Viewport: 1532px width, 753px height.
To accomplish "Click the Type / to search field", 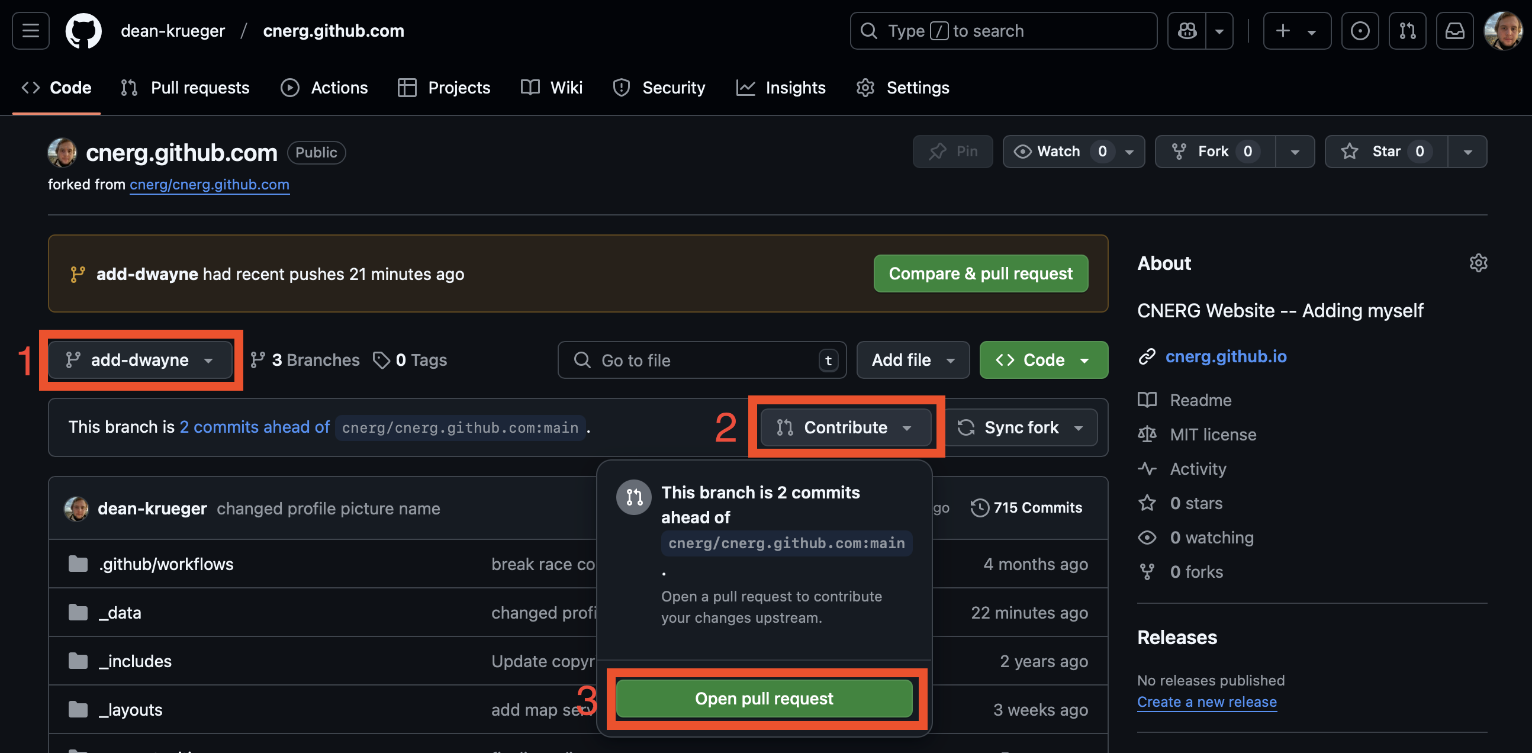I will click(1003, 30).
